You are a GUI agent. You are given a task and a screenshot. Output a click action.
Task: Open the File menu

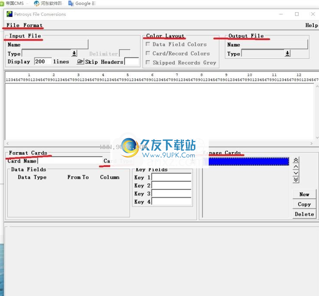13,25
